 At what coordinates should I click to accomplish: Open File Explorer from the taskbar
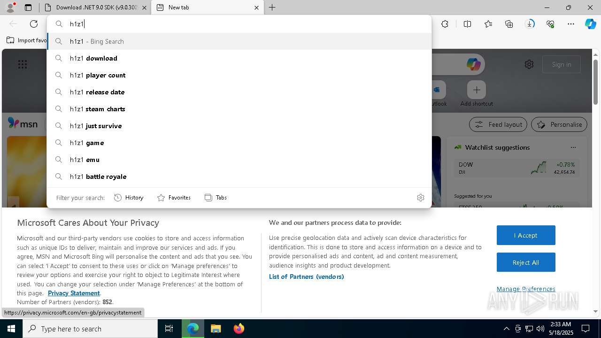[216, 329]
